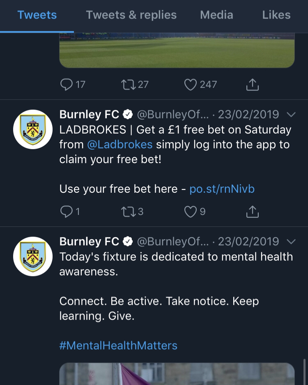Reply to the Ladbrokes free bet tweet
This screenshot has height=385, width=308.
click(66, 212)
